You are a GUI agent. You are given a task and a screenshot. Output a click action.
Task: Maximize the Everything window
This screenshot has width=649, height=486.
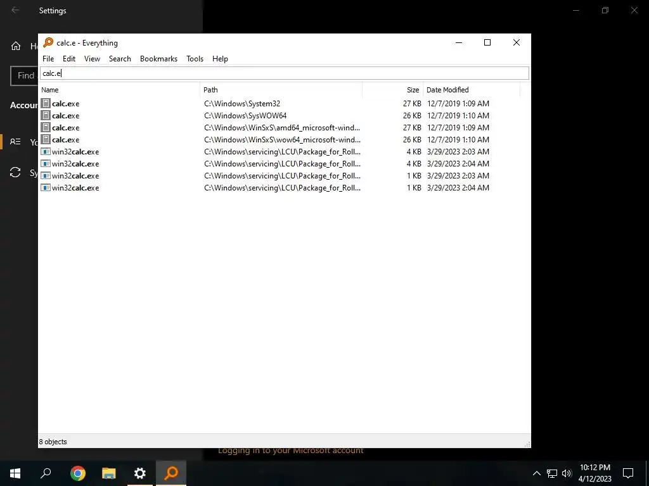[x=487, y=42]
